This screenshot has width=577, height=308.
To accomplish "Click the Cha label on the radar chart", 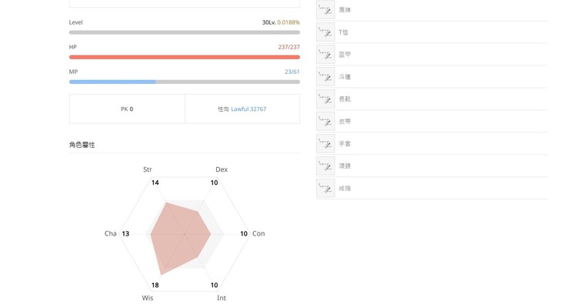I will point(111,233).
